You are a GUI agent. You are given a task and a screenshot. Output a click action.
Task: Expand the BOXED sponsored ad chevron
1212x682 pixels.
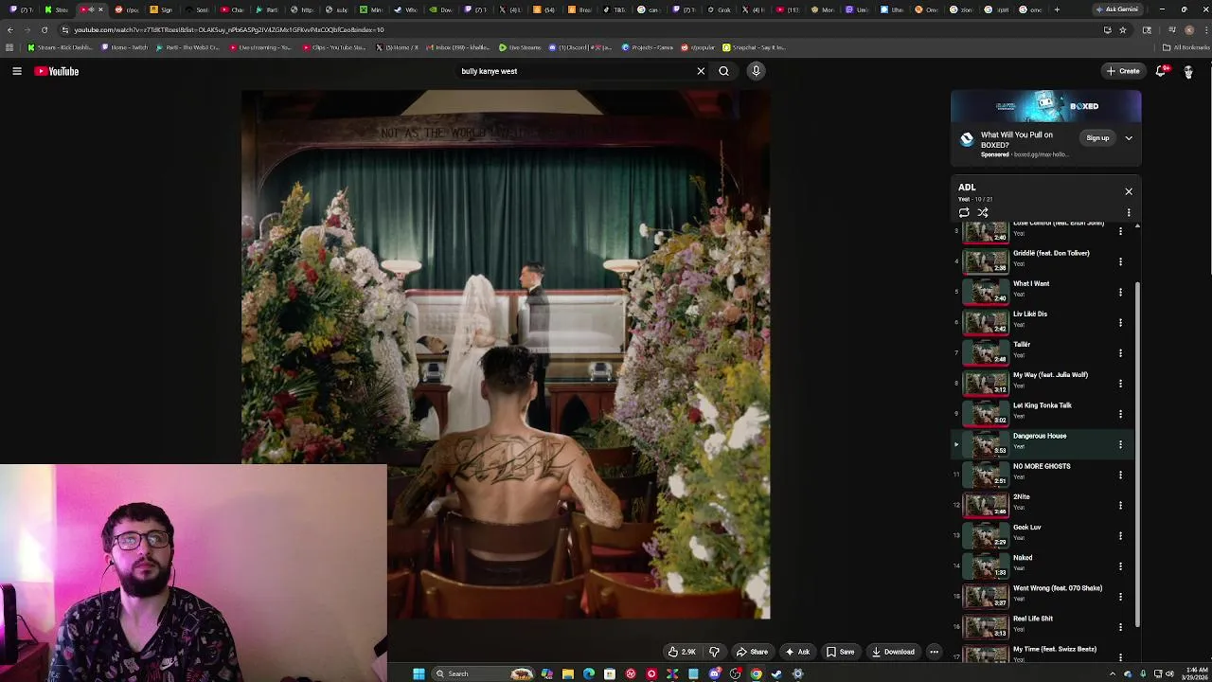[x=1129, y=138]
